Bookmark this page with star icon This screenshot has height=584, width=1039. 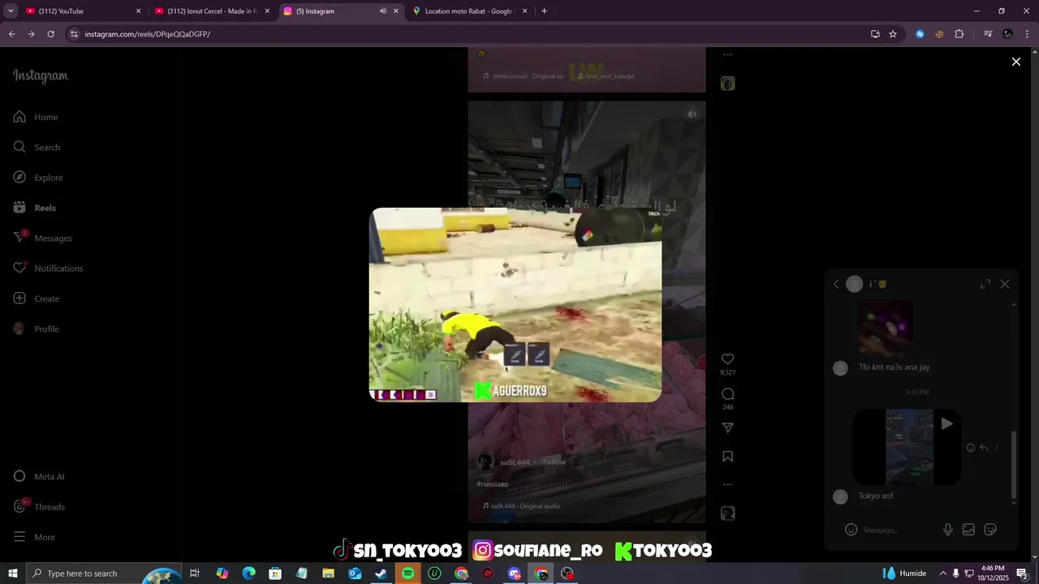tap(893, 34)
